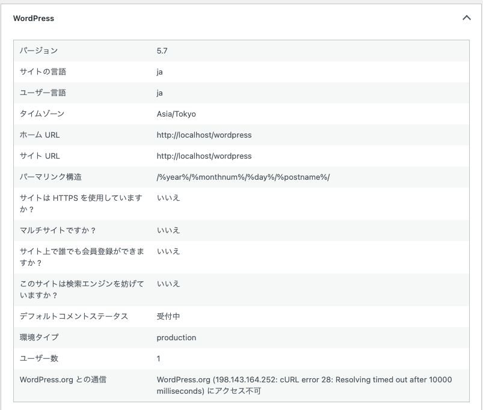The width and height of the screenshot is (483, 410).
Task: Click the タイムゾーン label
Action: coord(42,114)
